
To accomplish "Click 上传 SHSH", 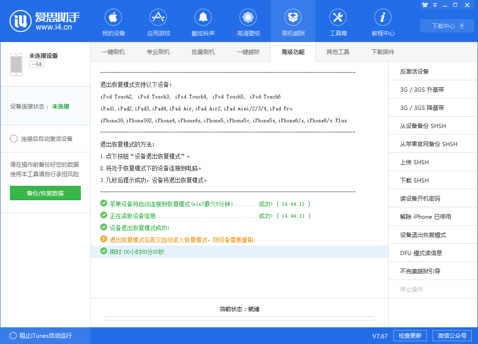I will coord(433,162).
